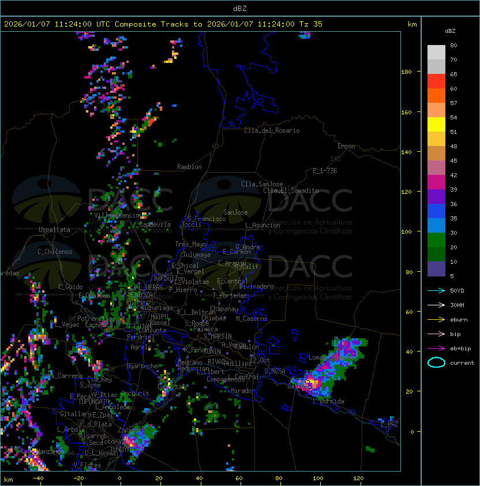This screenshot has width=480, height=486.
Task: Pick the slate 10 dBZ legend swatch
Action: 436,269
